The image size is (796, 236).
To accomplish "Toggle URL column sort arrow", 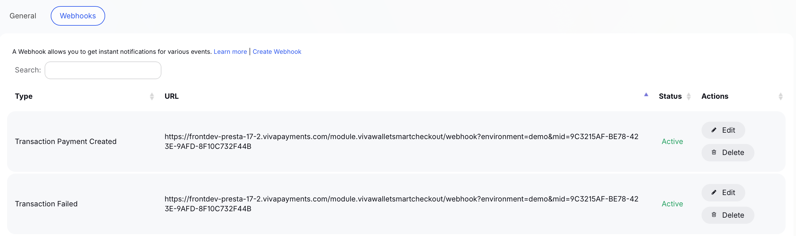I will pyautogui.click(x=646, y=95).
